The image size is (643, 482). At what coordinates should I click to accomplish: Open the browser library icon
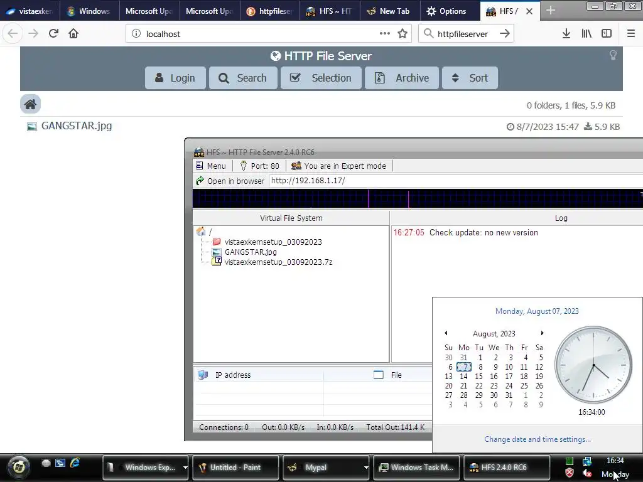coord(586,34)
